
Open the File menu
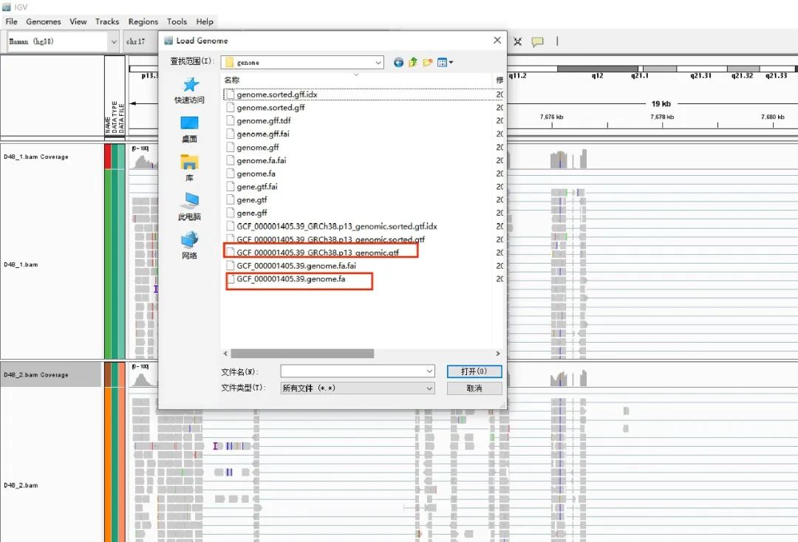pos(11,21)
